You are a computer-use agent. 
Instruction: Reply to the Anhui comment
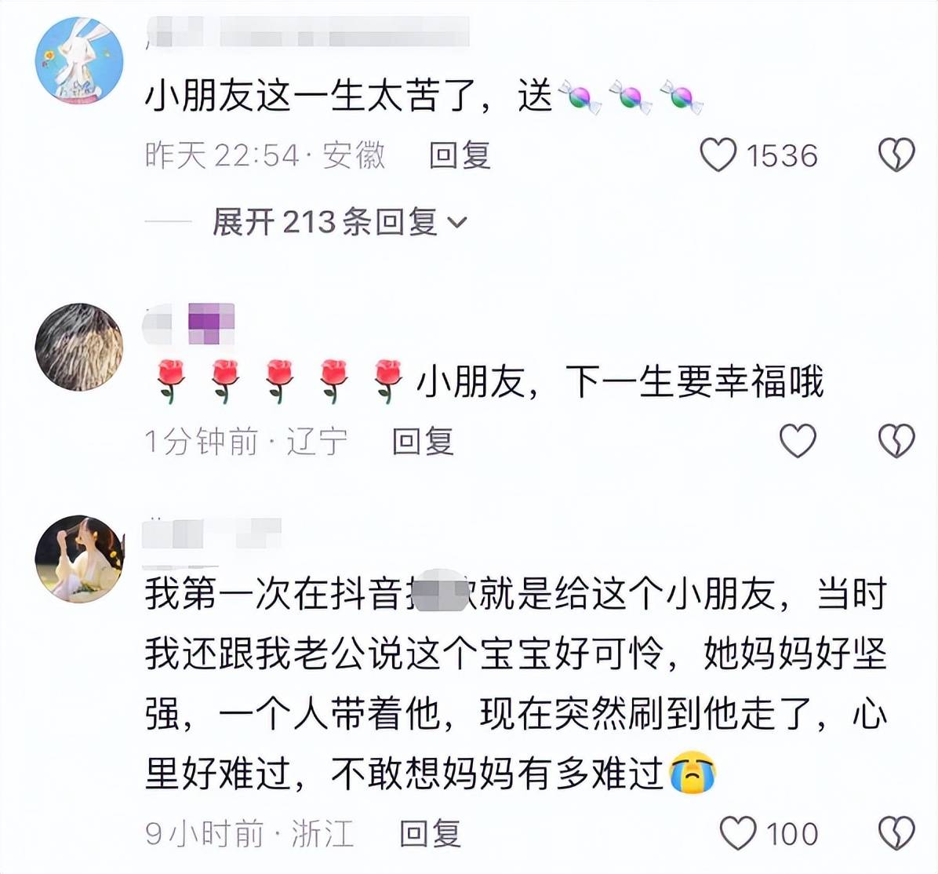pos(460,155)
